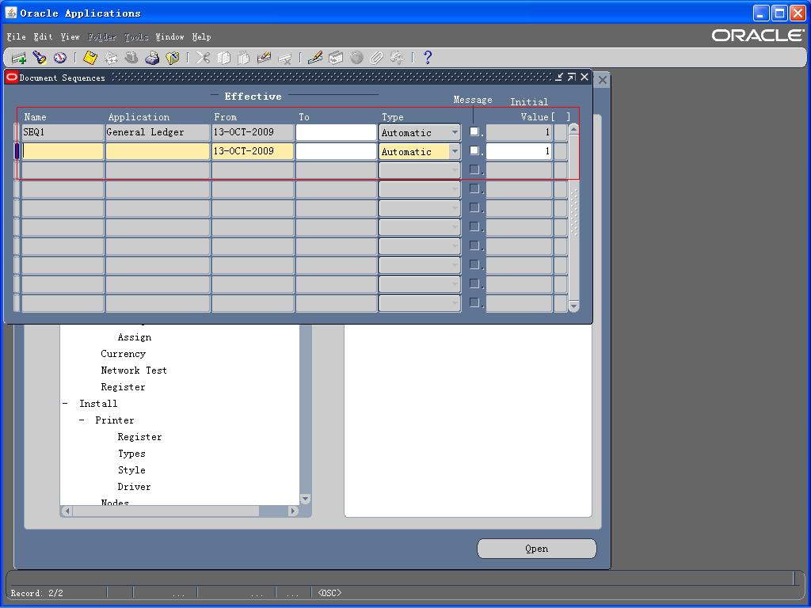Close the Navigator window behind Document Sequences
This screenshot has height=608, width=811.
[x=602, y=80]
